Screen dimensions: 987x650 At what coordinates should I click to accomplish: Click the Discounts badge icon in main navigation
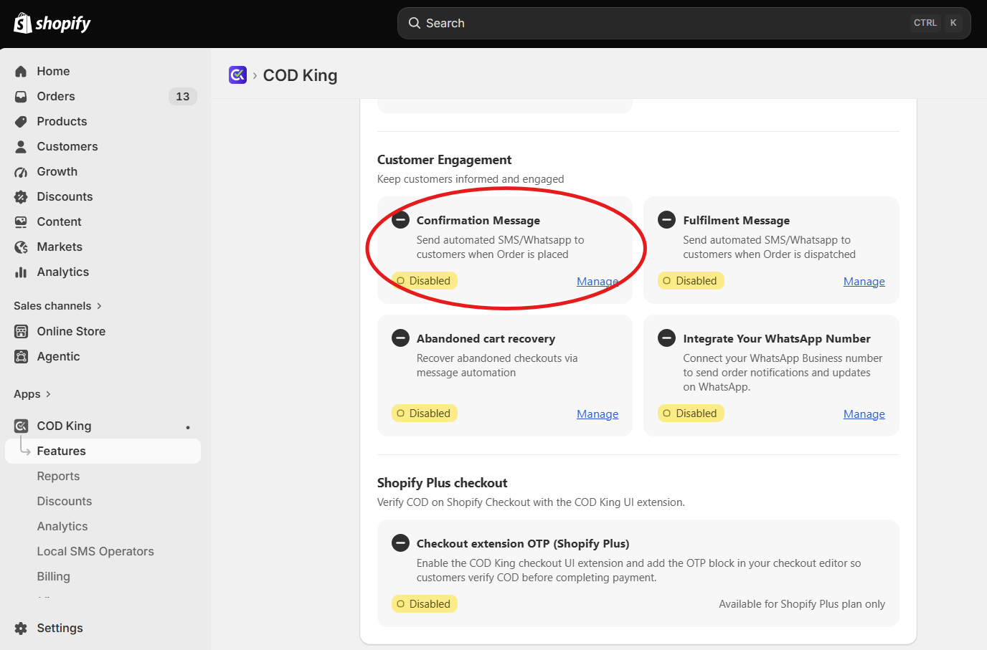point(21,196)
